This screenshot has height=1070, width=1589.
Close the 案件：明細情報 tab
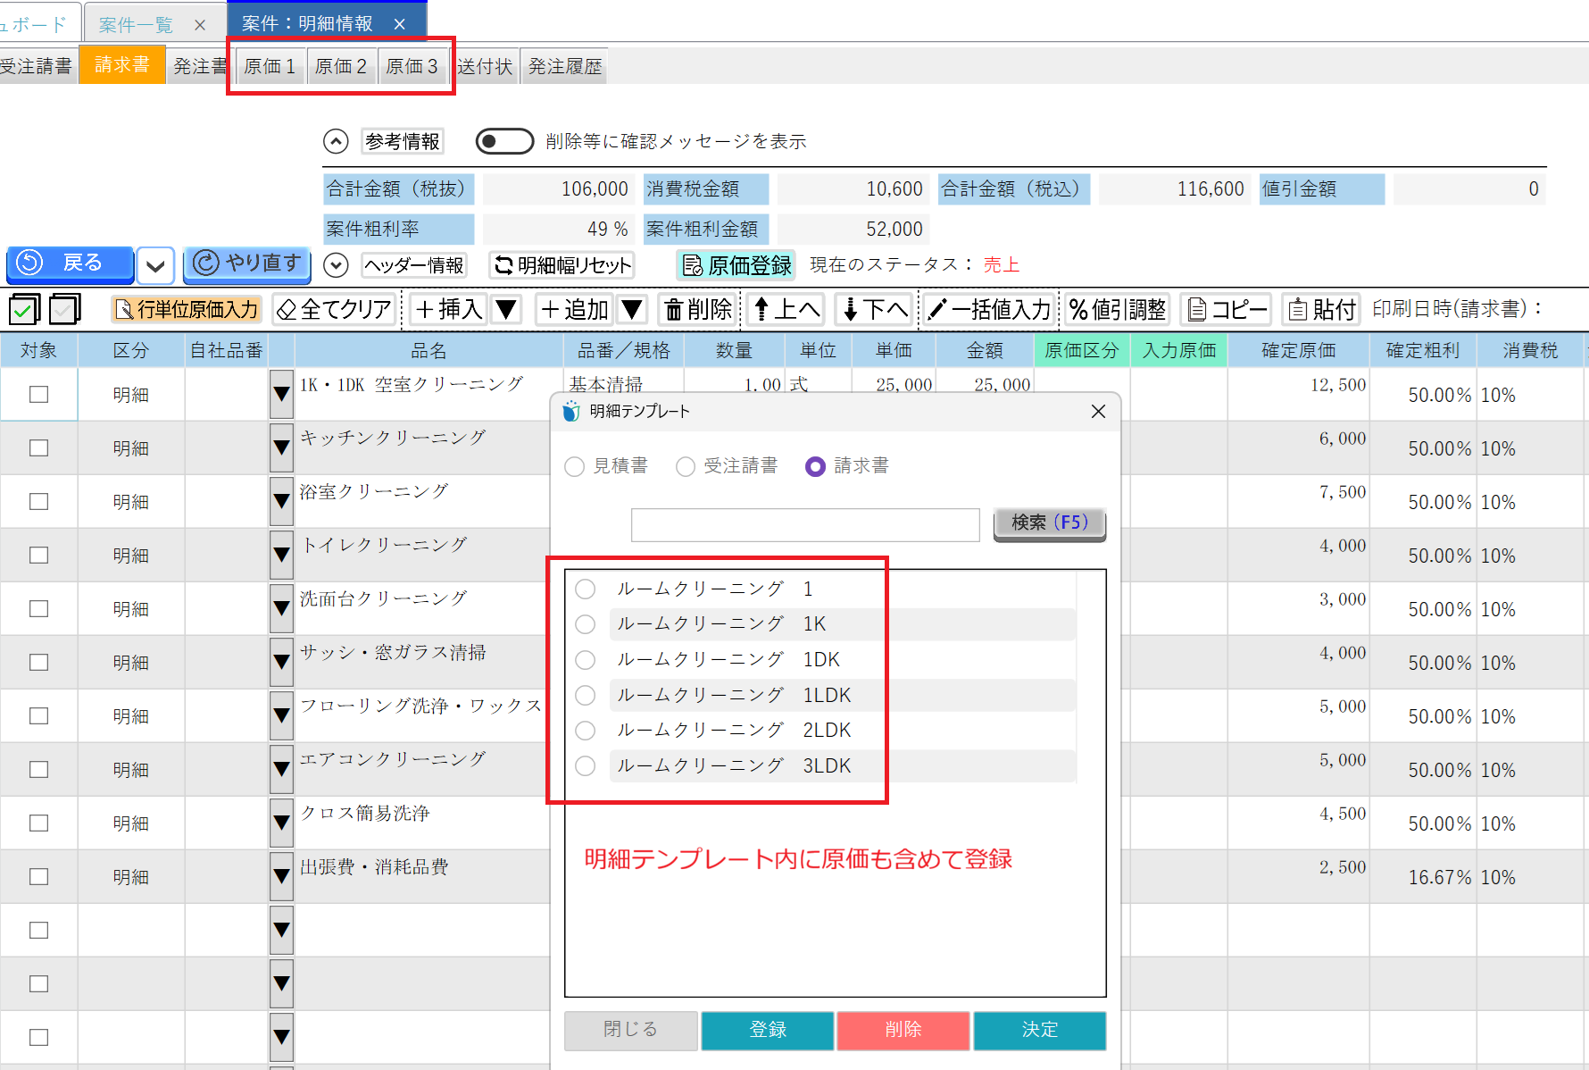point(399,24)
